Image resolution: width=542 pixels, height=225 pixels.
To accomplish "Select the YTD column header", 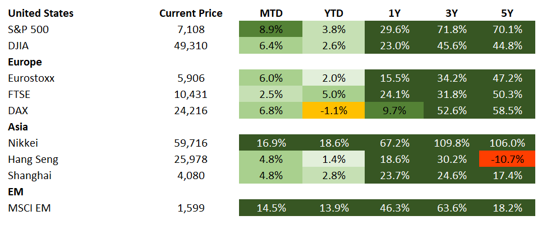I will pyautogui.click(x=333, y=13).
